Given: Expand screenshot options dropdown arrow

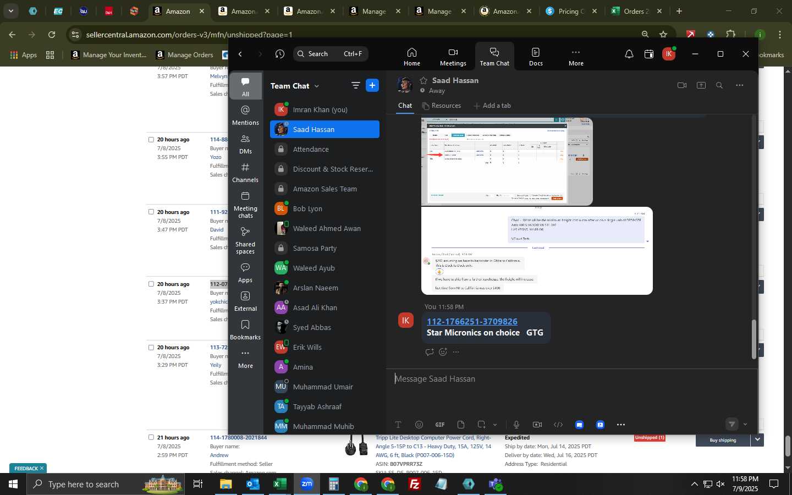Looking at the screenshot, I should coord(495,425).
